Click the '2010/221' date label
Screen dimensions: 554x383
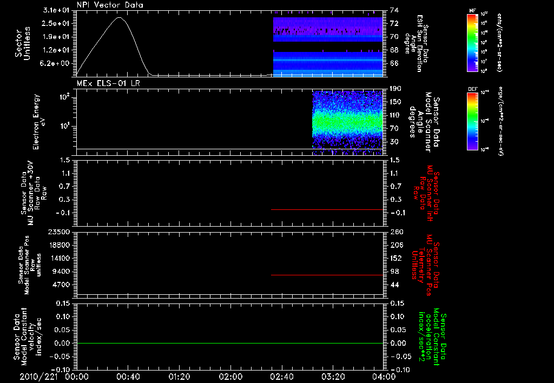[x=38, y=377]
